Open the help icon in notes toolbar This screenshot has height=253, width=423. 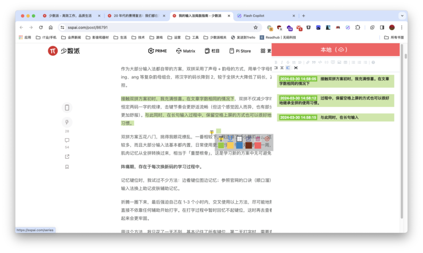(373, 62)
